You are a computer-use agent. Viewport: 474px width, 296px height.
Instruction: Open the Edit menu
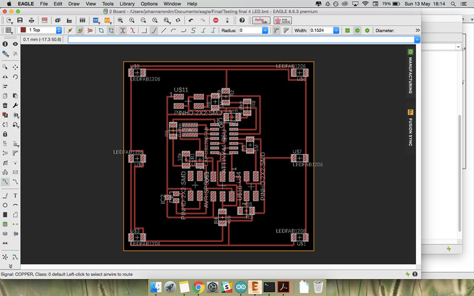[x=57, y=4]
